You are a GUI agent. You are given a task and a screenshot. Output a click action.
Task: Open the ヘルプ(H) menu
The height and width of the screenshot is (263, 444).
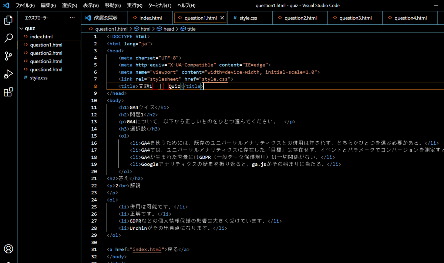tap(186, 6)
